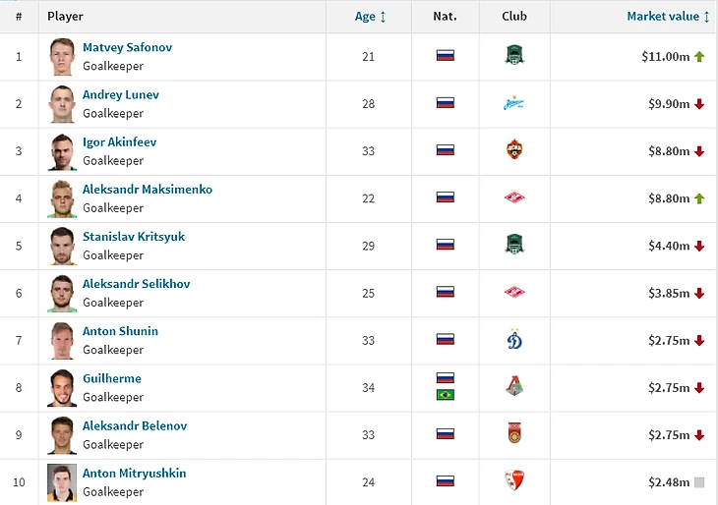Click club crest in Anton Mityushkin row
Viewport: 718px width, 505px height.
click(514, 481)
